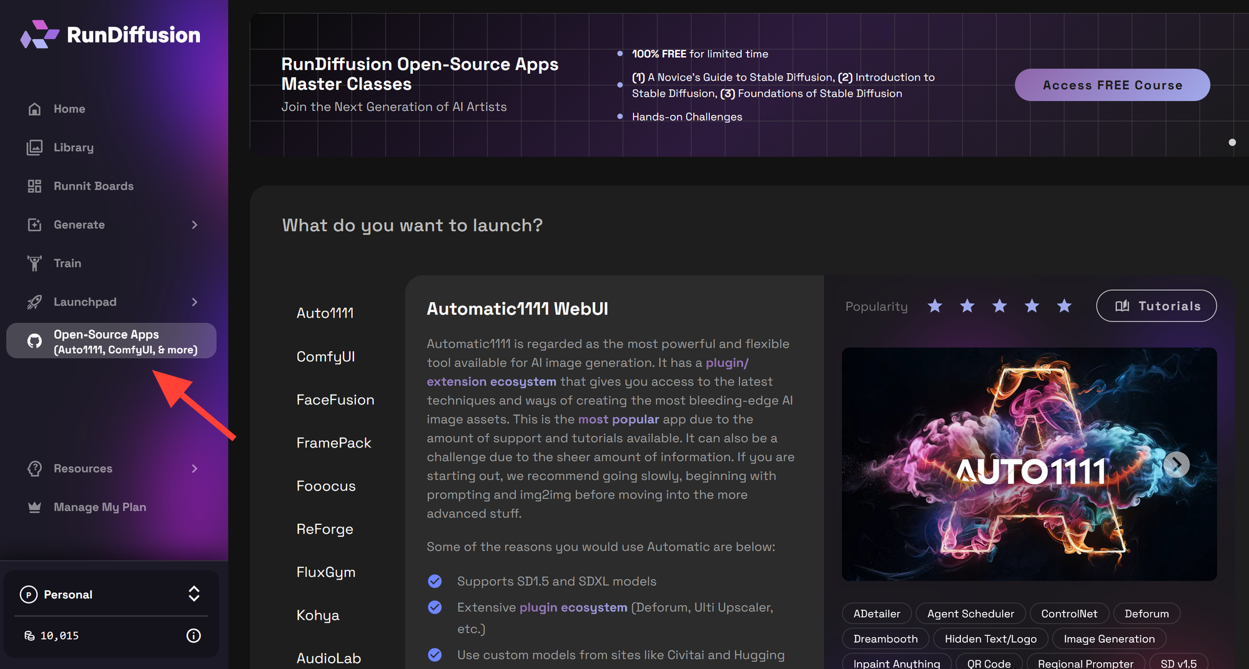Image resolution: width=1249 pixels, height=669 pixels.
Task: Click the ControlNet tag chip
Action: [x=1069, y=613]
